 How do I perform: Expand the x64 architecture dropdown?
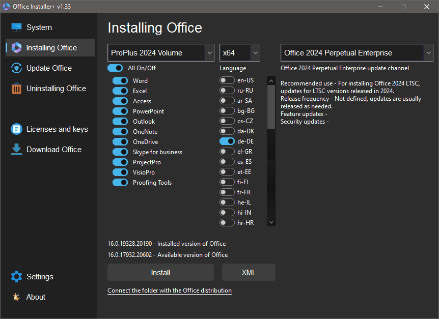(240, 53)
